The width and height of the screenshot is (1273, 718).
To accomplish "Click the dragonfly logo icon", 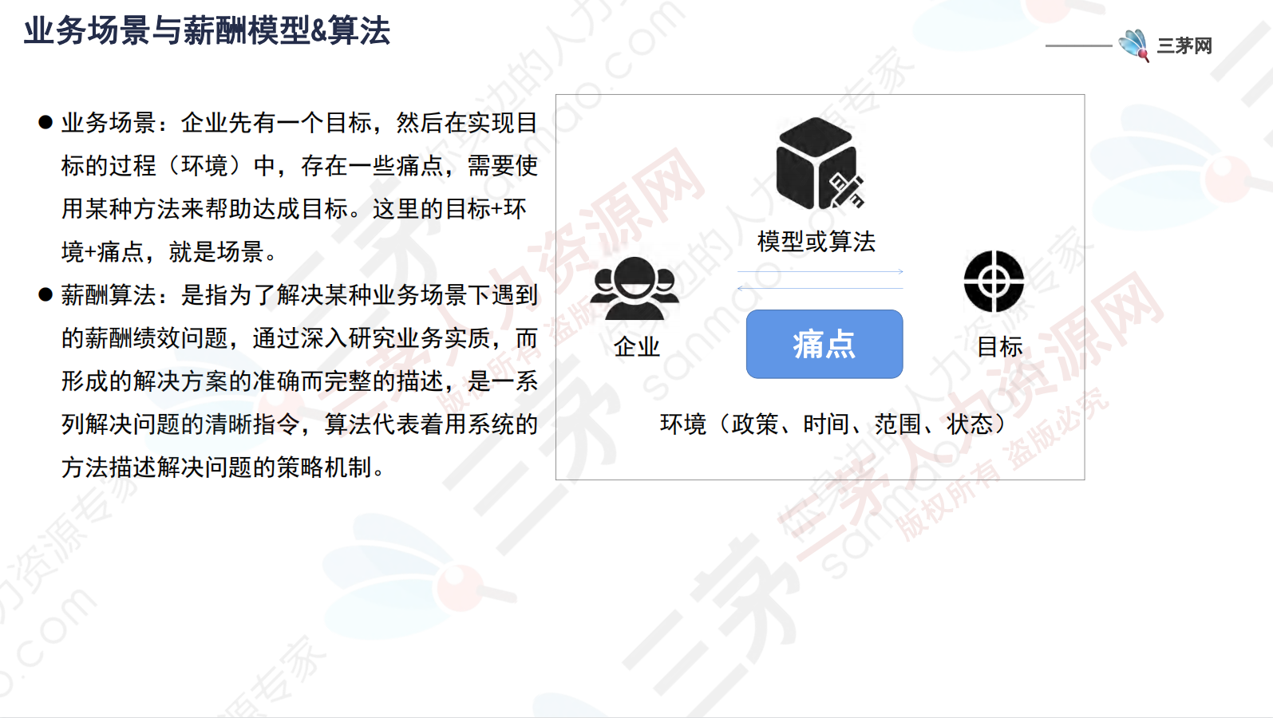I will tap(1134, 45).
